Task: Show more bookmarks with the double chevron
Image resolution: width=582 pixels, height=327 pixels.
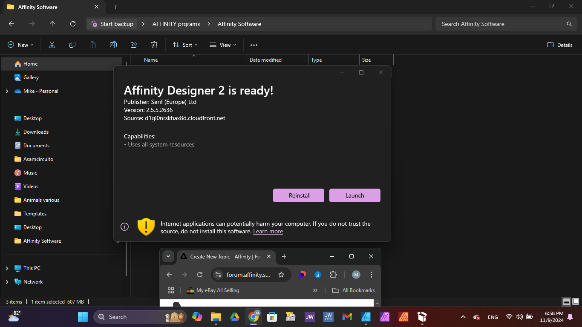Action: 315,290
